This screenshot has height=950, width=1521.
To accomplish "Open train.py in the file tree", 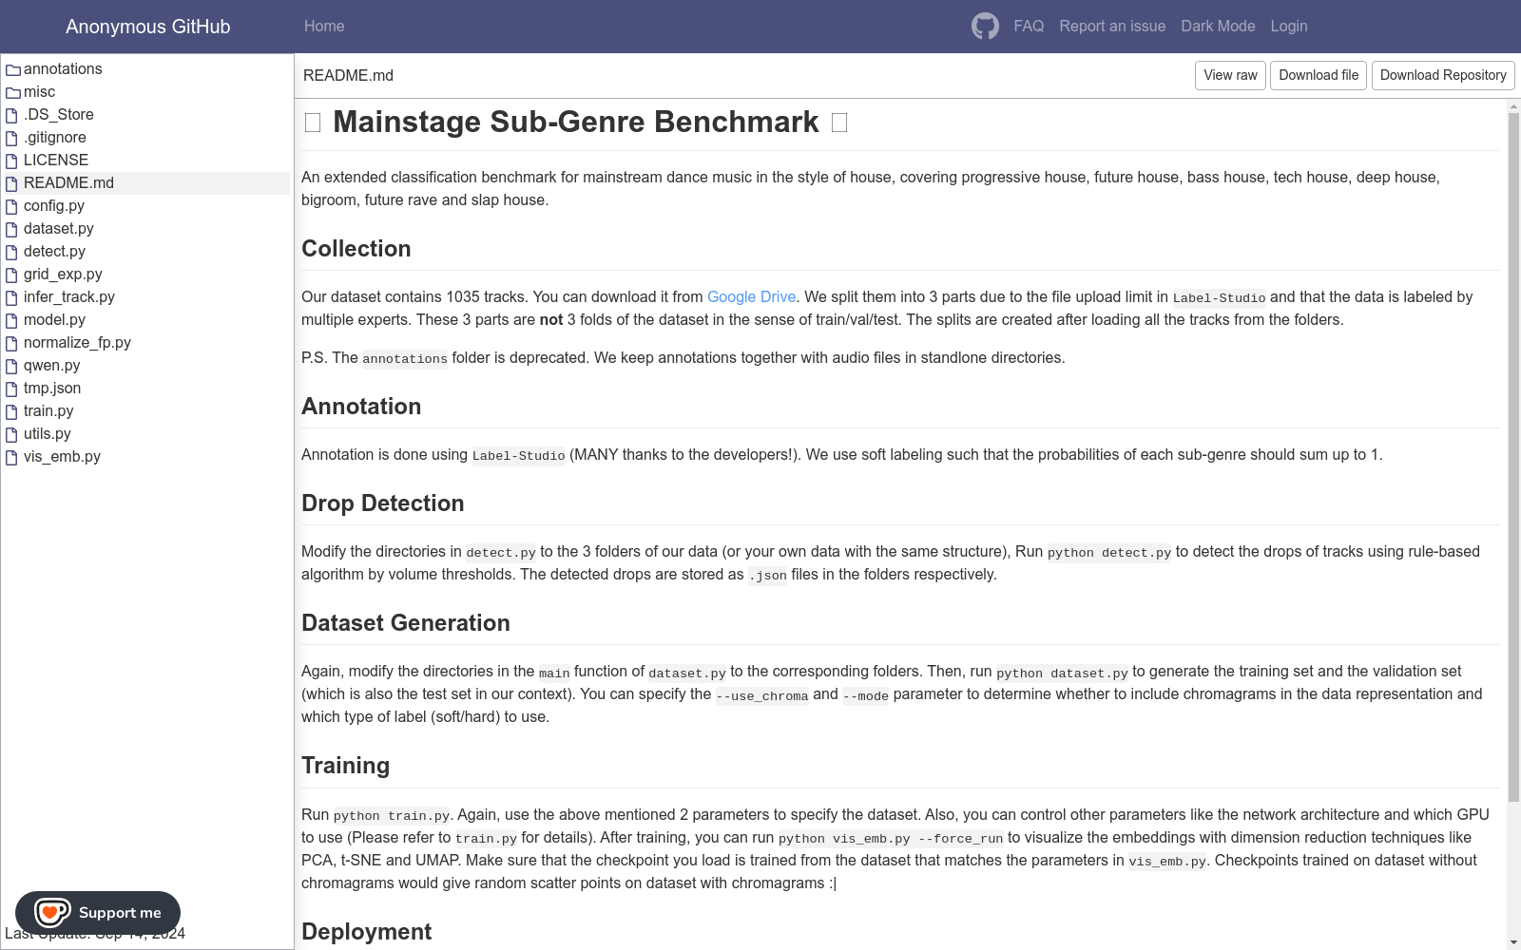I will (x=48, y=411).
